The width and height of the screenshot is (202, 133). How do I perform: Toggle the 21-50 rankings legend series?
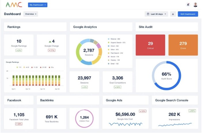pyautogui.click(x=43, y=67)
